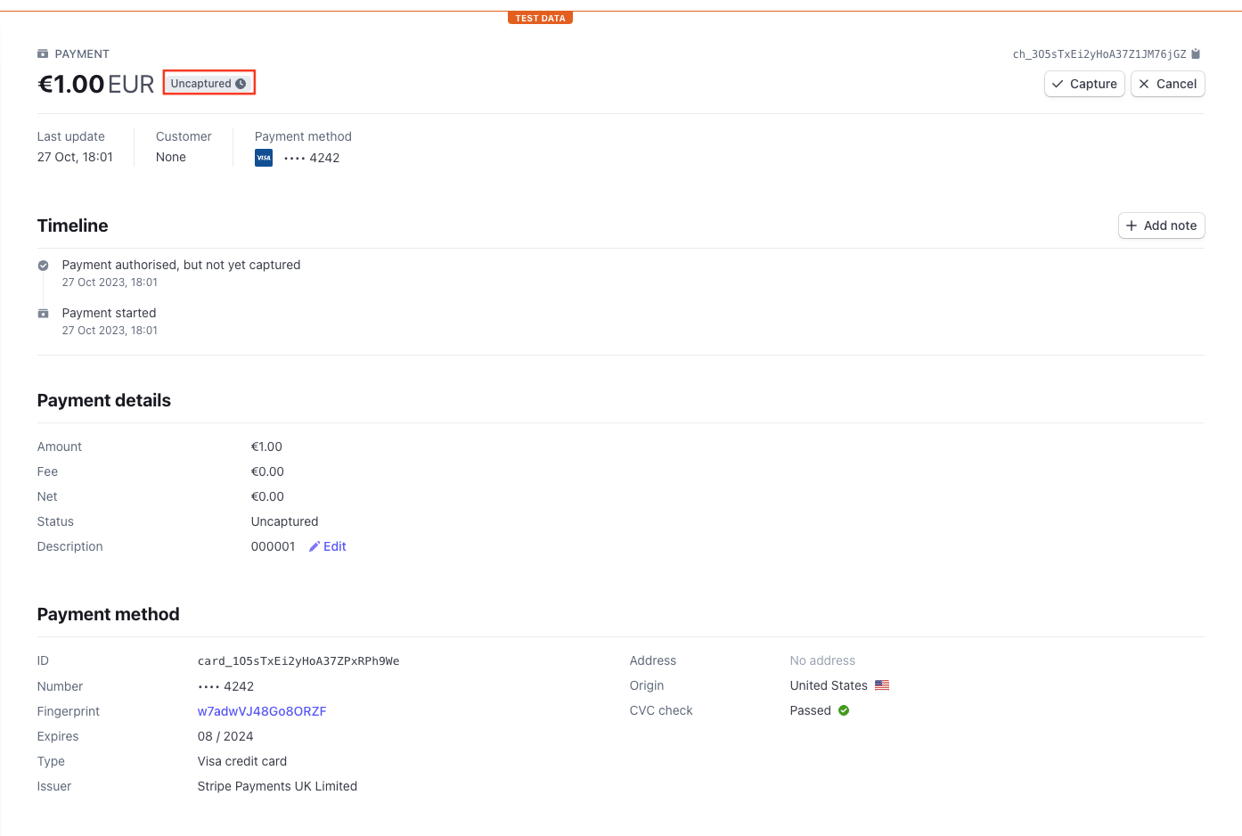Click the authorised checkmark timeline icon
The width and height of the screenshot is (1242, 836).
(x=43, y=266)
